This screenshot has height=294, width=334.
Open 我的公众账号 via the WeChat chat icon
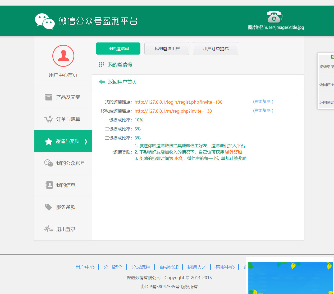[49, 163]
